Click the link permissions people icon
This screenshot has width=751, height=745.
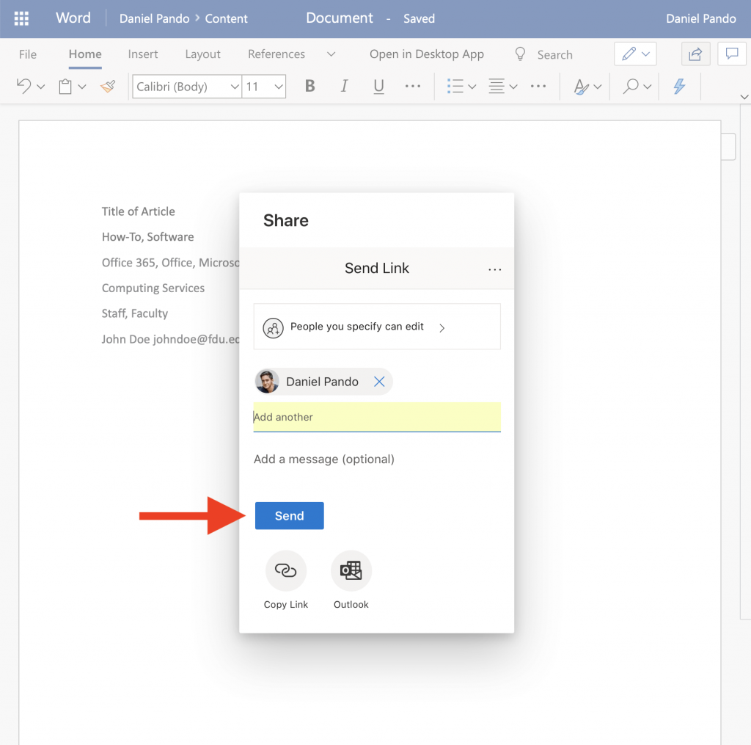(x=273, y=328)
